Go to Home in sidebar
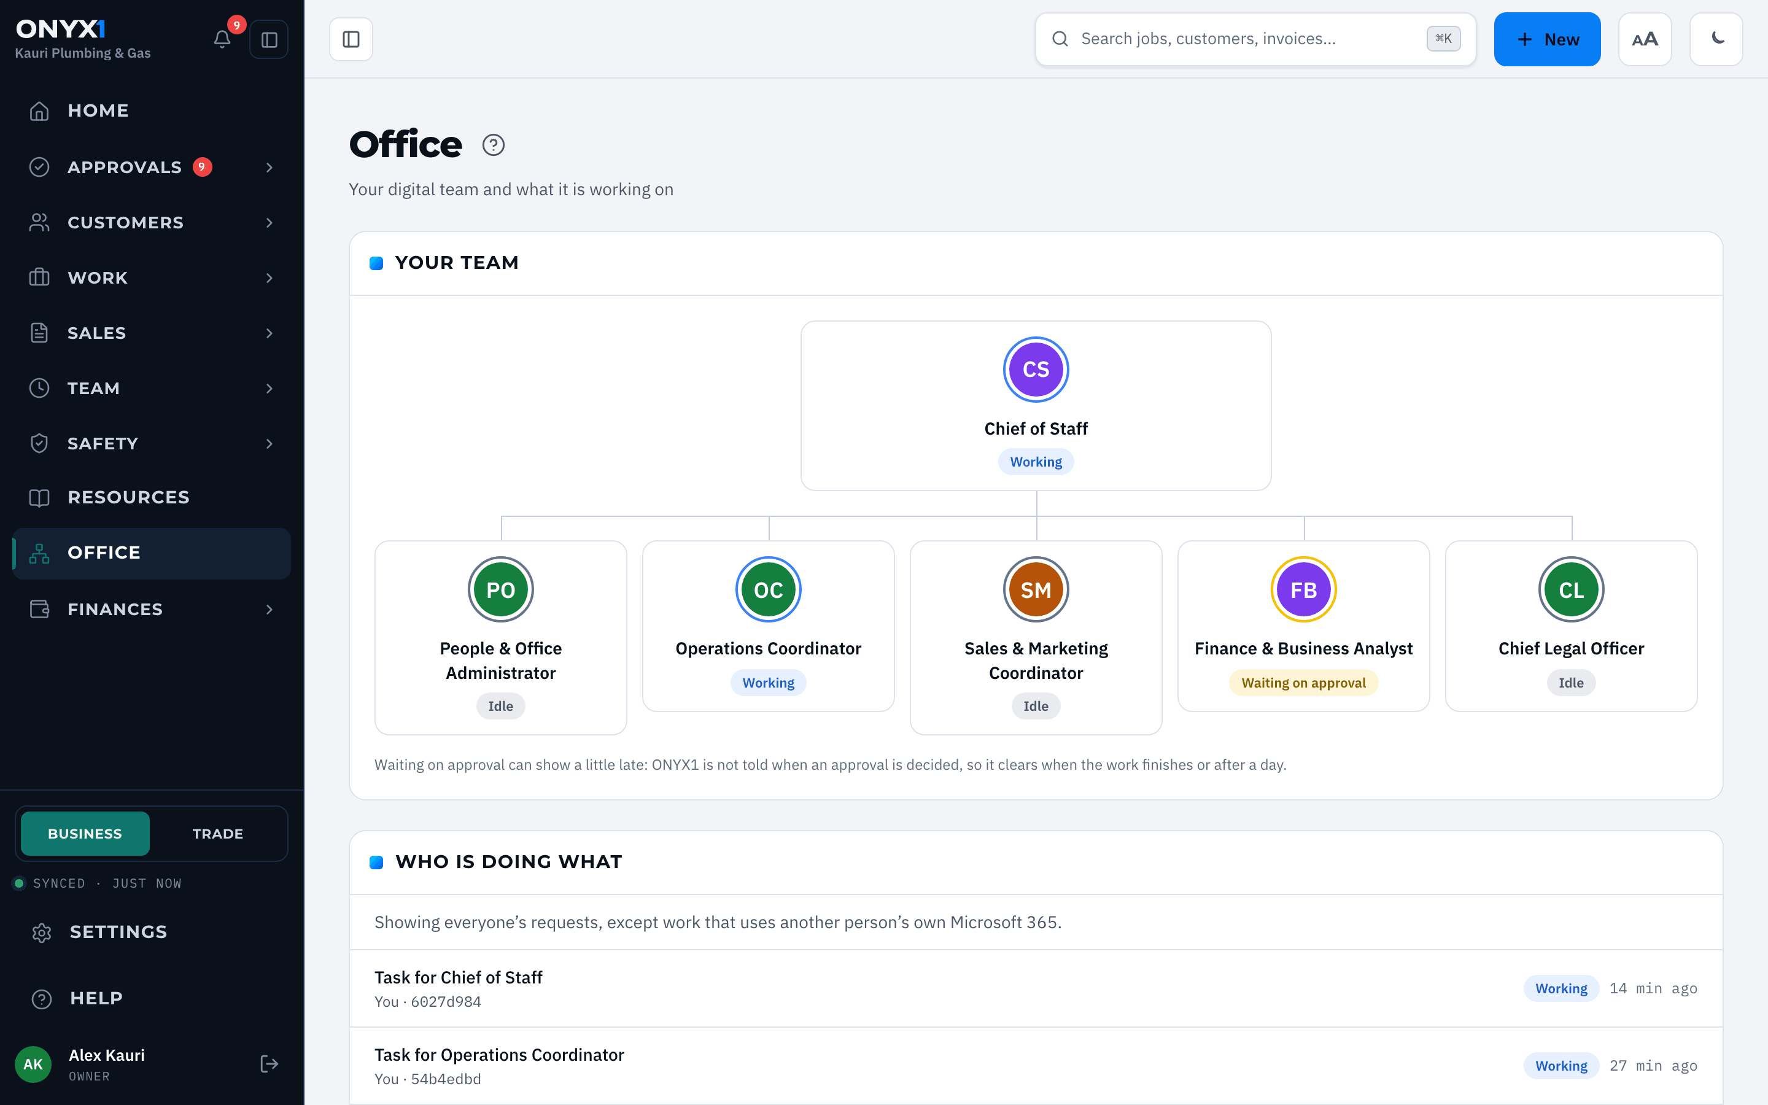Viewport: 1768px width, 1105px height. pyautogui.click(x=152, y=111)
